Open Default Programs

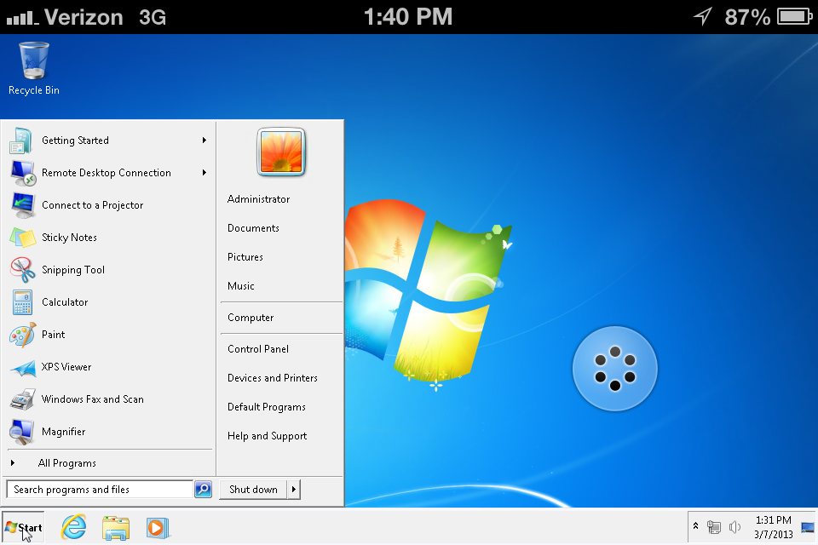click(267, 407)
